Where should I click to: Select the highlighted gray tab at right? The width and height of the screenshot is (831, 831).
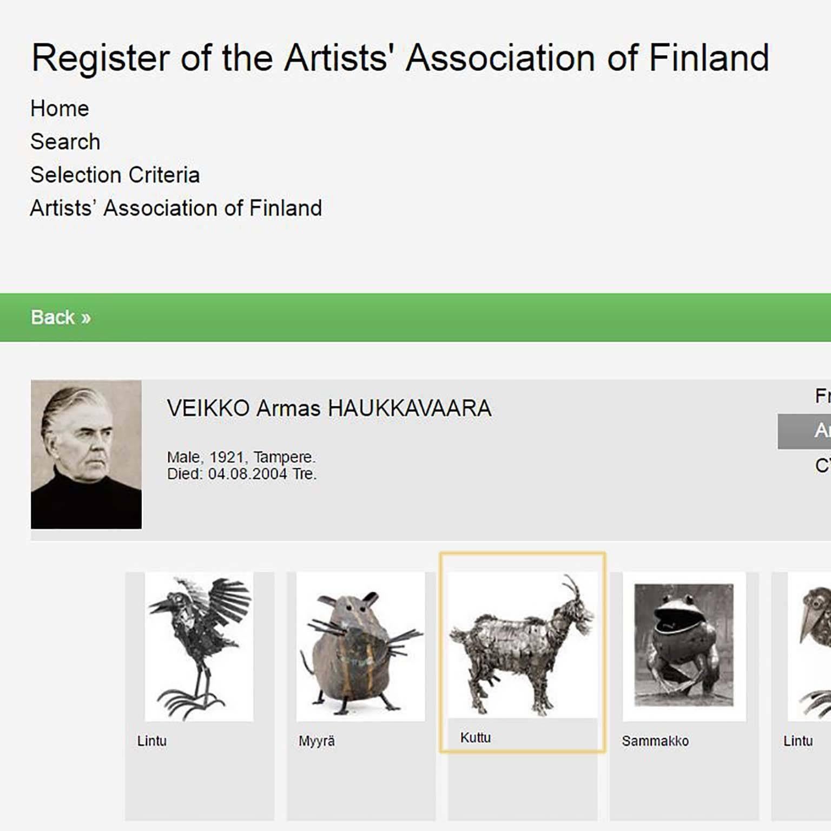coord(804,431)
